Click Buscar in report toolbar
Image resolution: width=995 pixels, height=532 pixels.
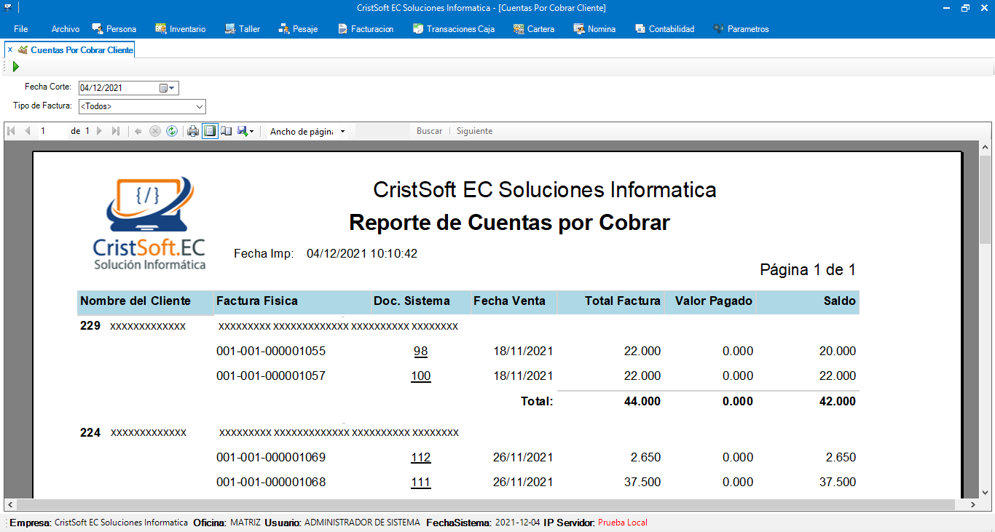coord(430,131)
